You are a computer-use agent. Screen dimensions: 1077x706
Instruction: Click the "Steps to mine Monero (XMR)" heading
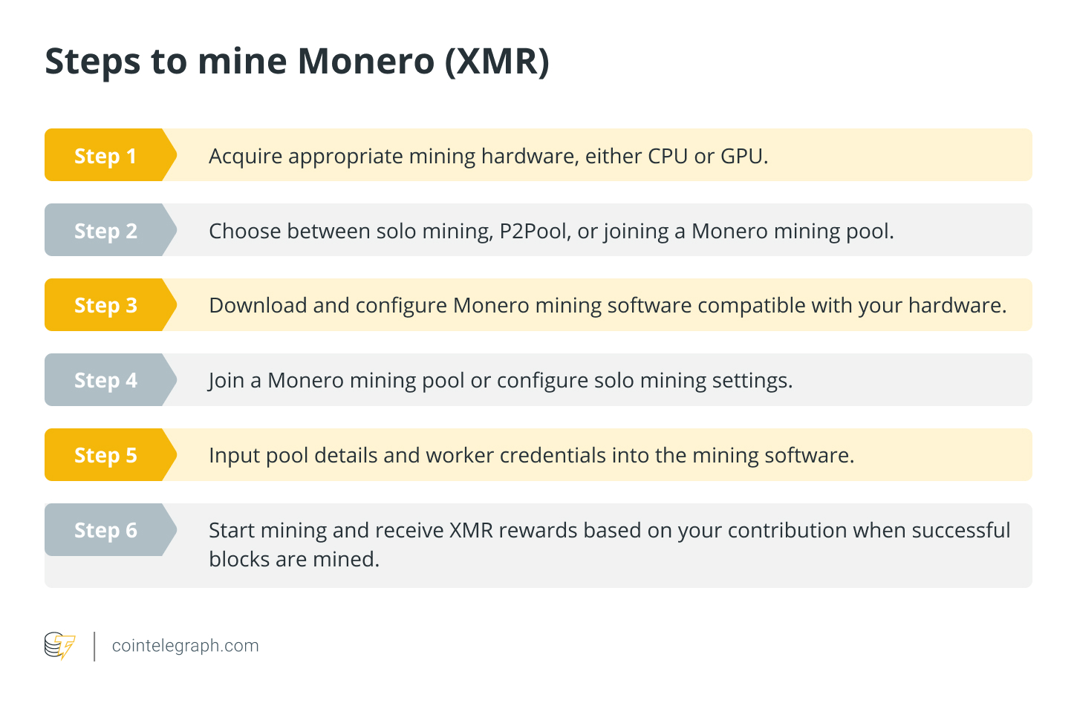coord(297,61)
